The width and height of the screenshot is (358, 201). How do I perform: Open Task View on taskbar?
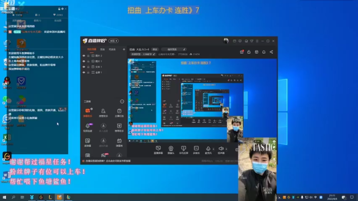click(x=22, y=197)
